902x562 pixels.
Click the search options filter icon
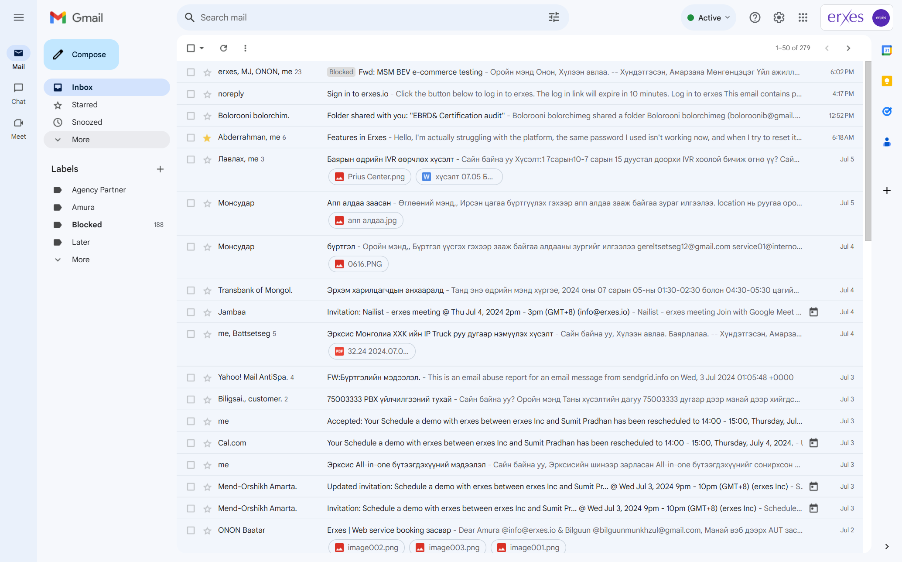click(553, 17)
